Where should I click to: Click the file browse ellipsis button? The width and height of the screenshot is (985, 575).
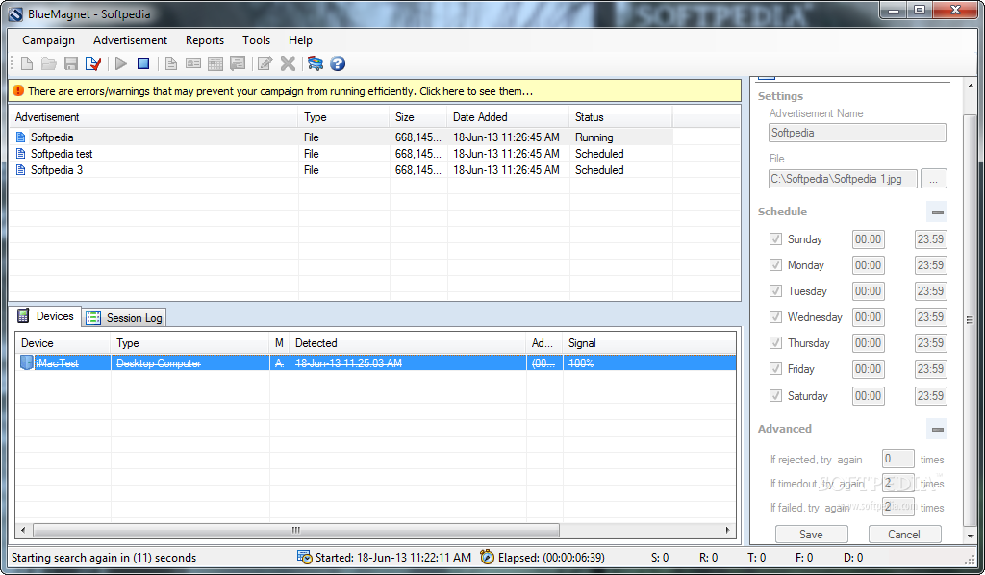tap(933, 179)
